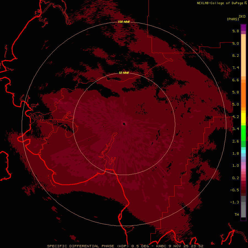This screenshot has height=248, width=248.
Task: Click the "7.4" value on the color scale
Action: pos(236,68)
